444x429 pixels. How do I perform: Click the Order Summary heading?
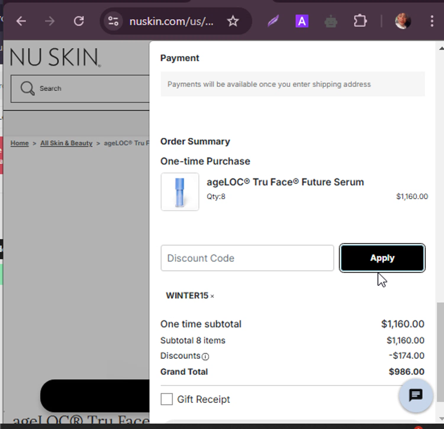[195, 142]
